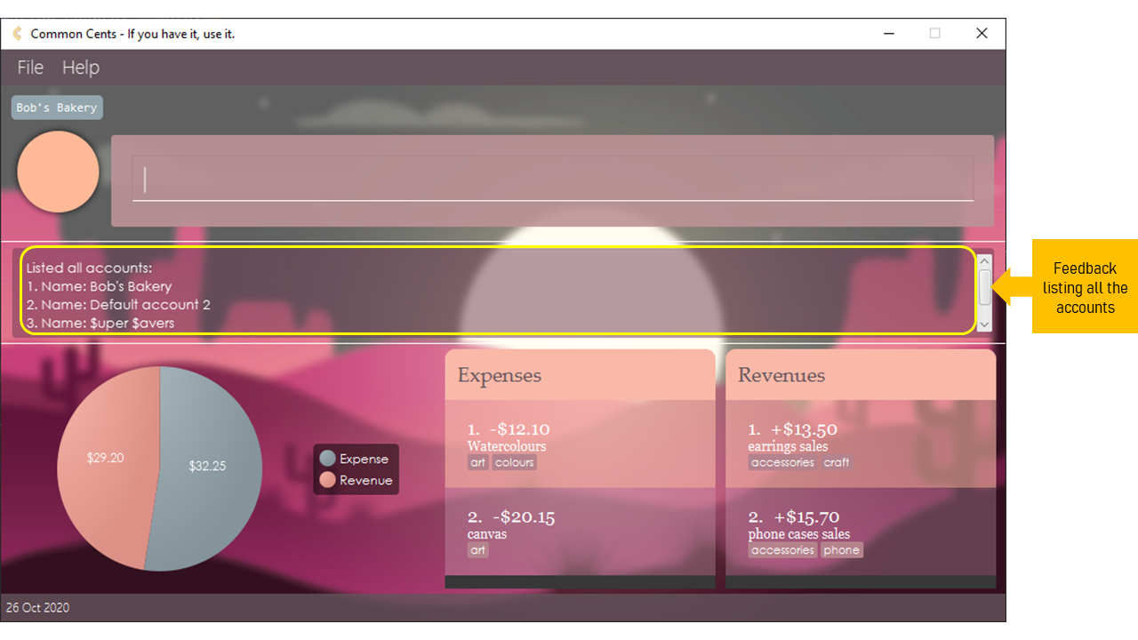
Task: Maximize the Common Cents window
Action: [x=934, y=34]
